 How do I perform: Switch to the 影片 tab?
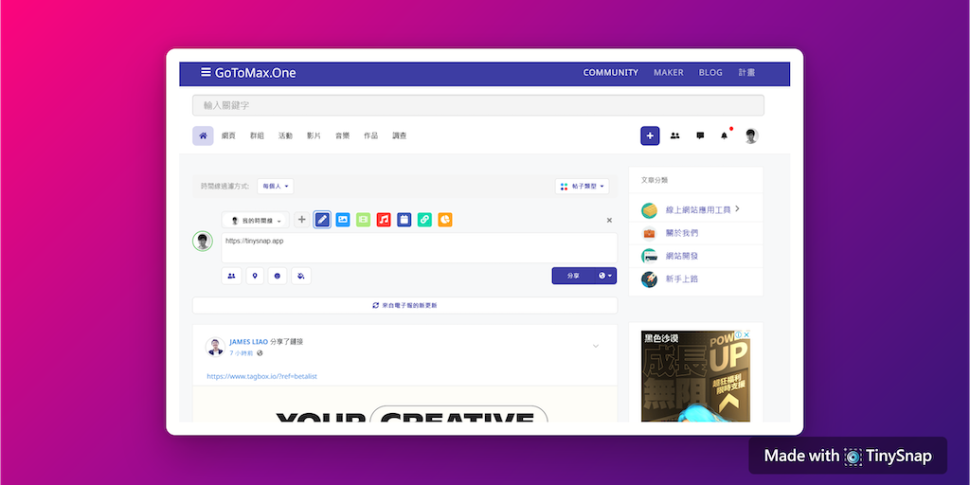tap(314, 135)
